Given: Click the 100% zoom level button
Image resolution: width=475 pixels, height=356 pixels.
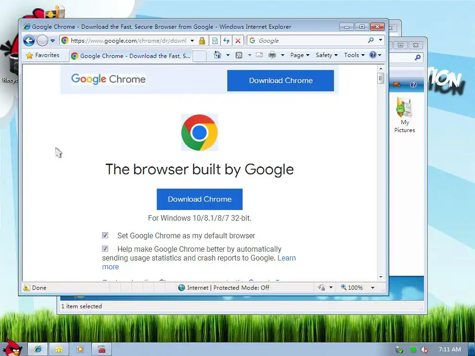Looking at the screenshot, I should click(352, 287).
